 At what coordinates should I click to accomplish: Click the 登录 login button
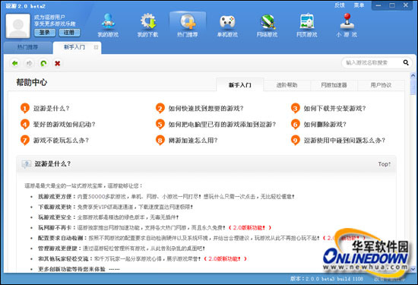click(45, 33)
